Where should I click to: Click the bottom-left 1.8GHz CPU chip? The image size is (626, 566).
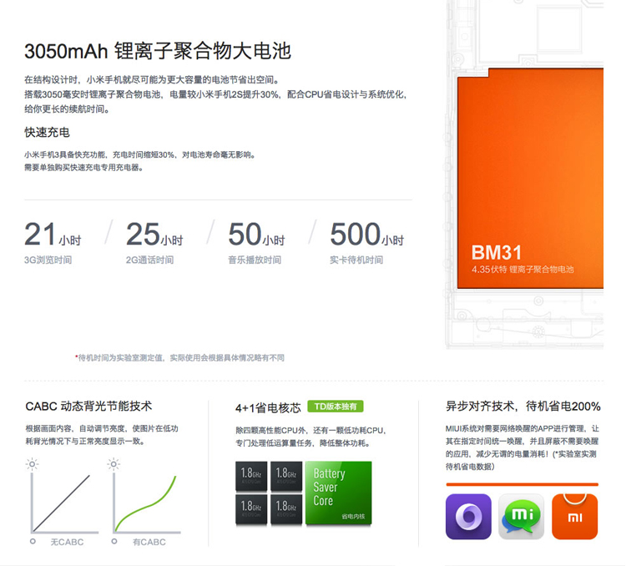[251, 509]
